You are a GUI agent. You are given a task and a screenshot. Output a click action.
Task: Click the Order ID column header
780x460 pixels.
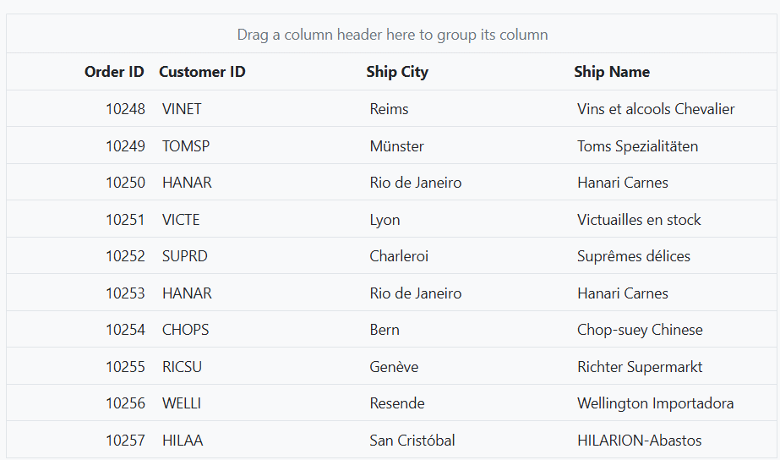click(x=114, y=72)
